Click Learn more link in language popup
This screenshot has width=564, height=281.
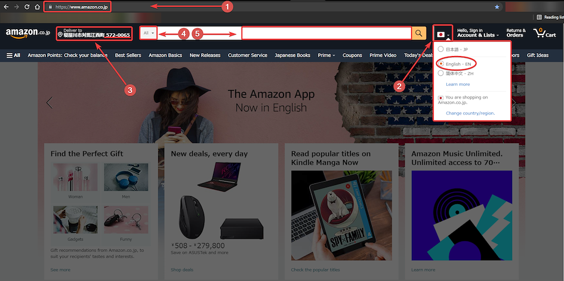pyautogui.click(x=458, y=85)
